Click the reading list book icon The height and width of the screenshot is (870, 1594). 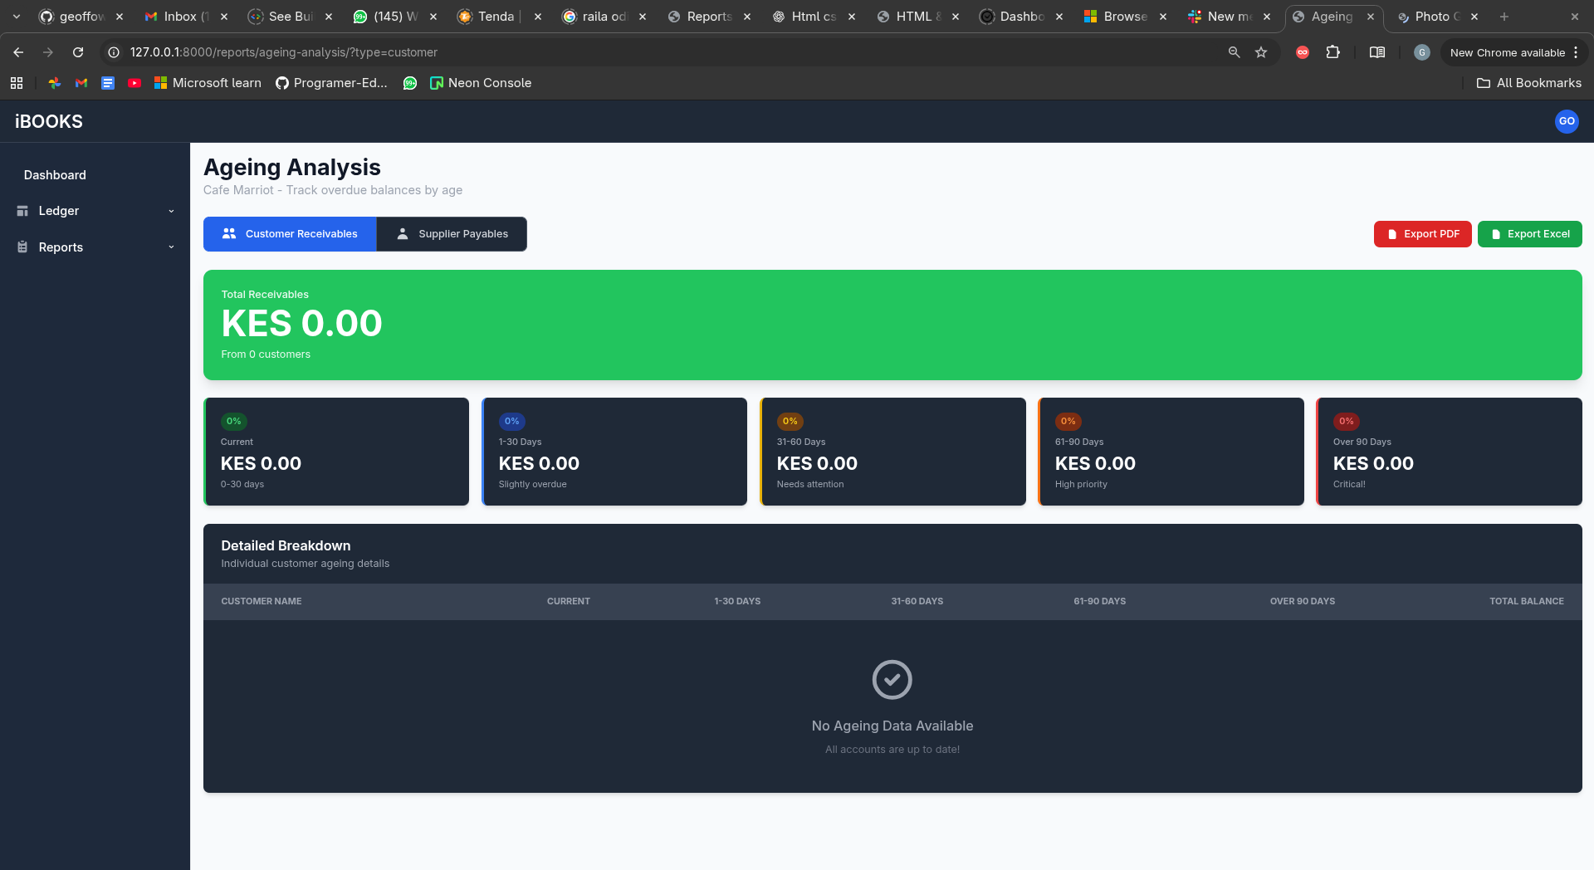tap(1377, 52)
